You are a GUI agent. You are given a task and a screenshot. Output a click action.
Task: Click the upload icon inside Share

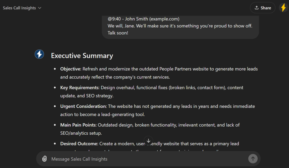click(257, 8)
